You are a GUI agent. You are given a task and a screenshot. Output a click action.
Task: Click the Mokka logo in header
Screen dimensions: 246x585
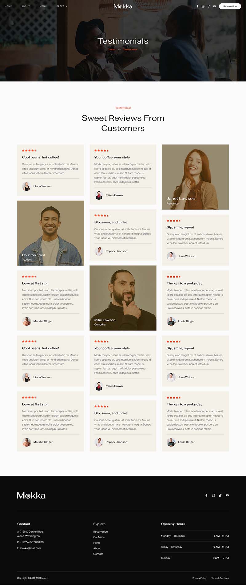tap(123, 6)
